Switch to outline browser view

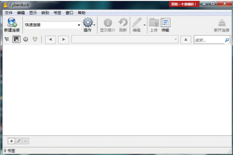(7, 39)
